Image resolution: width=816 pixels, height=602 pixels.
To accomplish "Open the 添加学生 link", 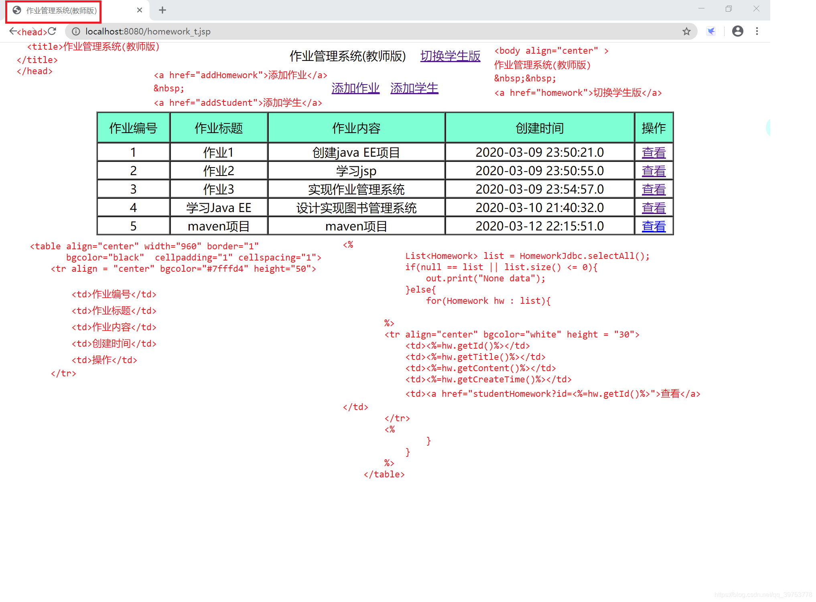I will click(x=414, y=88).
